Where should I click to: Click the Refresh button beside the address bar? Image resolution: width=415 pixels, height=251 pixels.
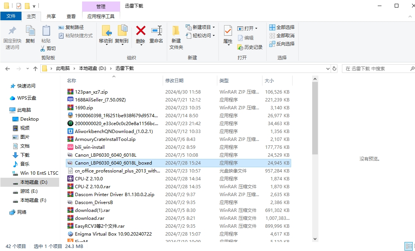[x=334, y=68]
